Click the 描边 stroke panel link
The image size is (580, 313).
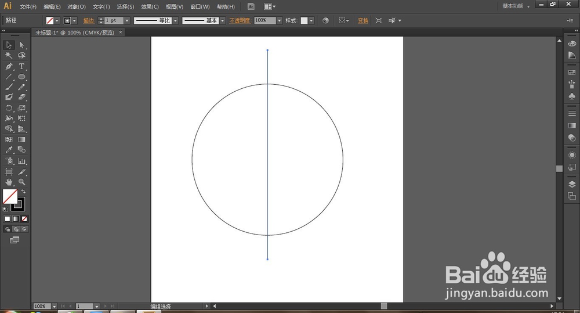tap(89, 21)
